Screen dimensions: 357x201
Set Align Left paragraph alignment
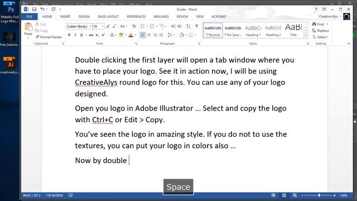[x=143, y=35]
